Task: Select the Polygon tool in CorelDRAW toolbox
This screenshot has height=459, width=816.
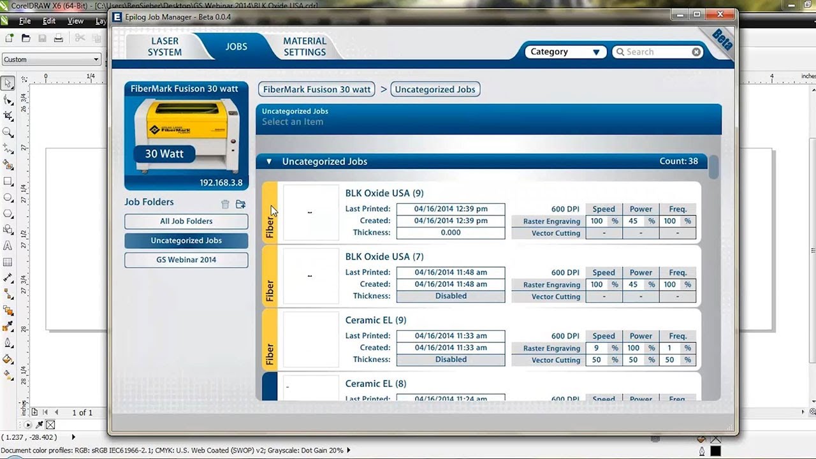Action: (8, 214)
